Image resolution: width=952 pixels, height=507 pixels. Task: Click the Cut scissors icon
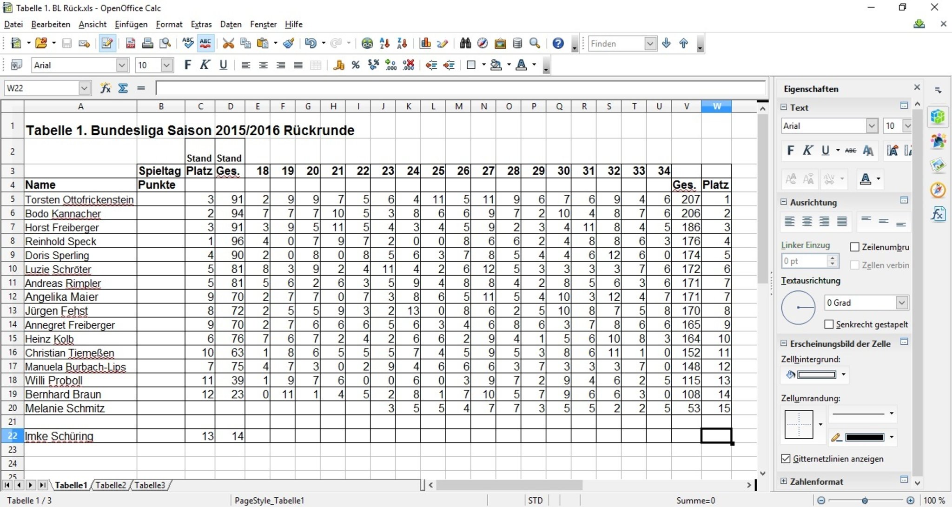[x=228, y=44]
